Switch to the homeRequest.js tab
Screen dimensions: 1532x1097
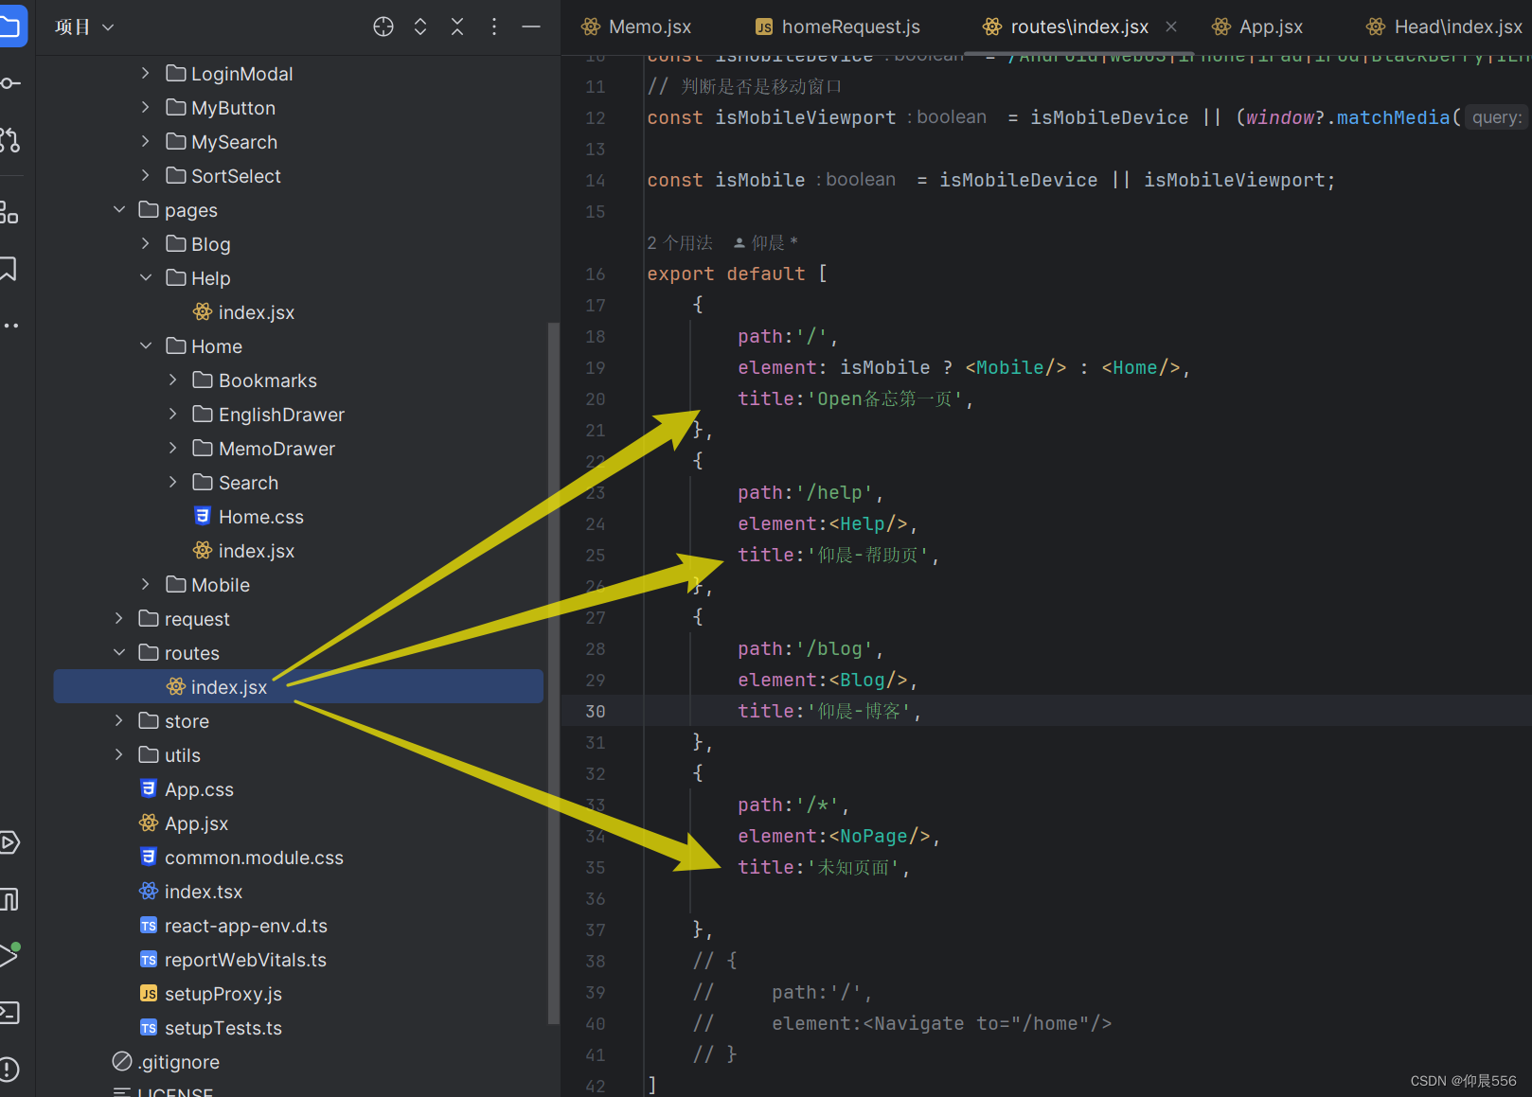coord(838,27)
